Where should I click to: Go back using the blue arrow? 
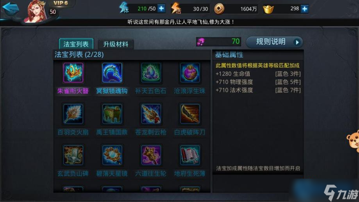11,9
